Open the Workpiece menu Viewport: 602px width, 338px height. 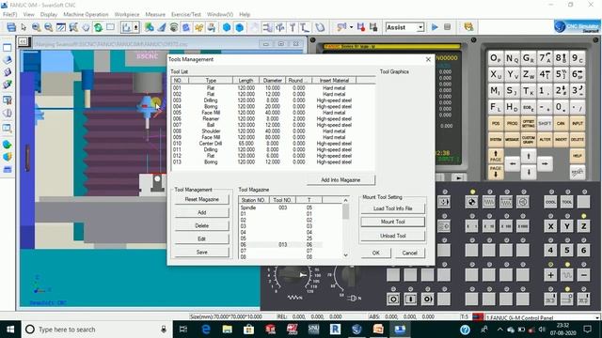tap(127, 14)
